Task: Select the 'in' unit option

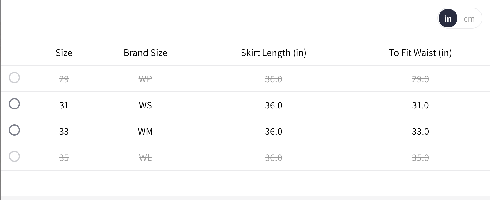Action: coord(448,19)
